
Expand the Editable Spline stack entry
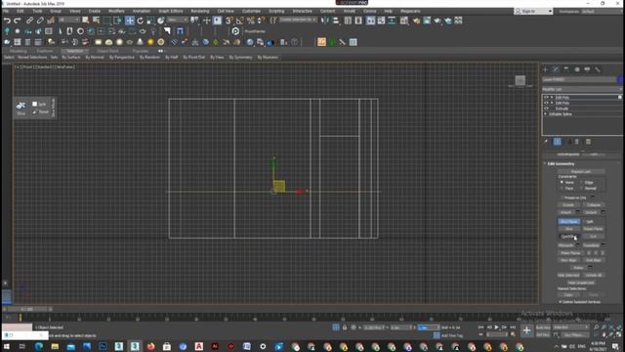click(x=546, y=114)
